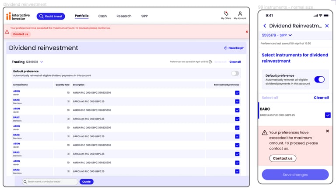336x190 pixels.
Task: Click warning triangle in desktop alert banner
Action: [7, 32]
